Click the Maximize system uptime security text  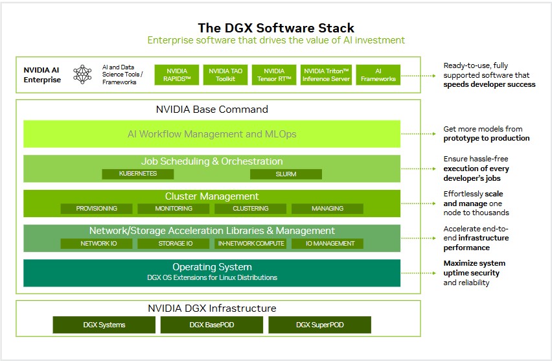point(474,268)
